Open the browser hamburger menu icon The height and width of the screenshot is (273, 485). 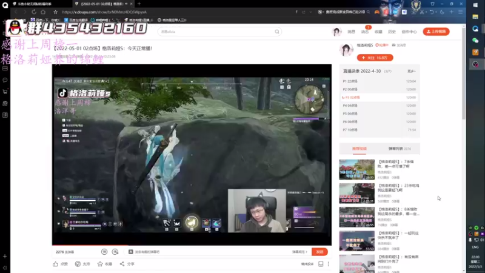tap(461, 12)
